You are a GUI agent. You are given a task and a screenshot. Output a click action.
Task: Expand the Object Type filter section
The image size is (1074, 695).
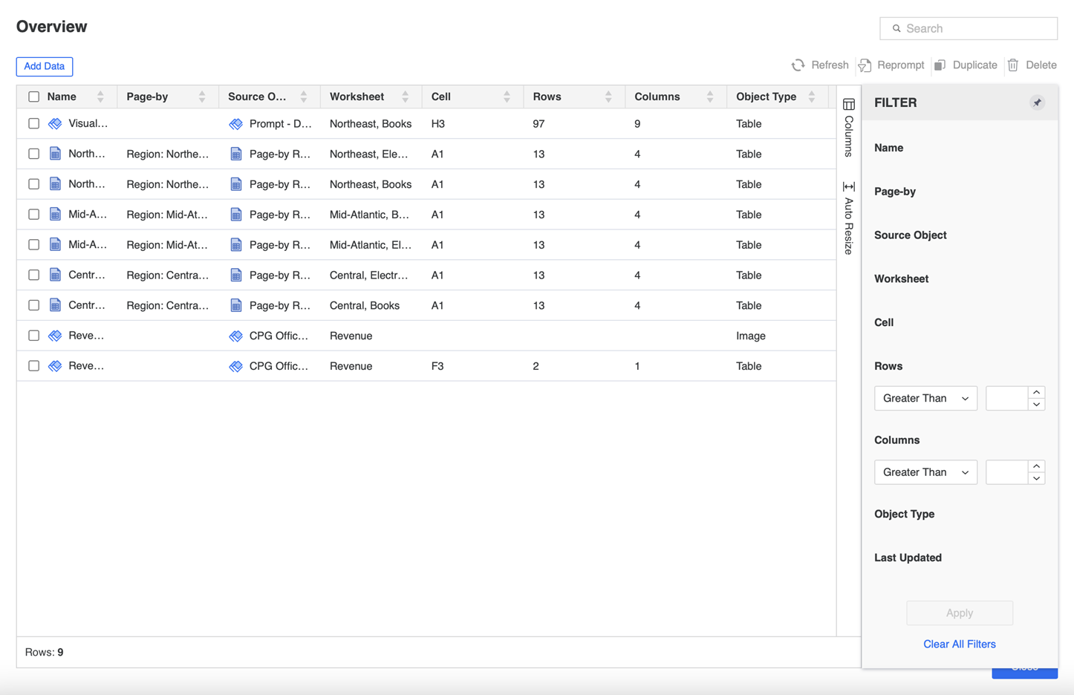(x=904, y=514)
